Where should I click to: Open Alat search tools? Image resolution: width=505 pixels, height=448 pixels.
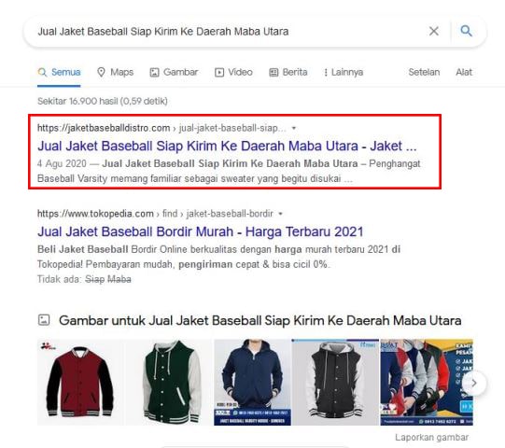[464, 72]
